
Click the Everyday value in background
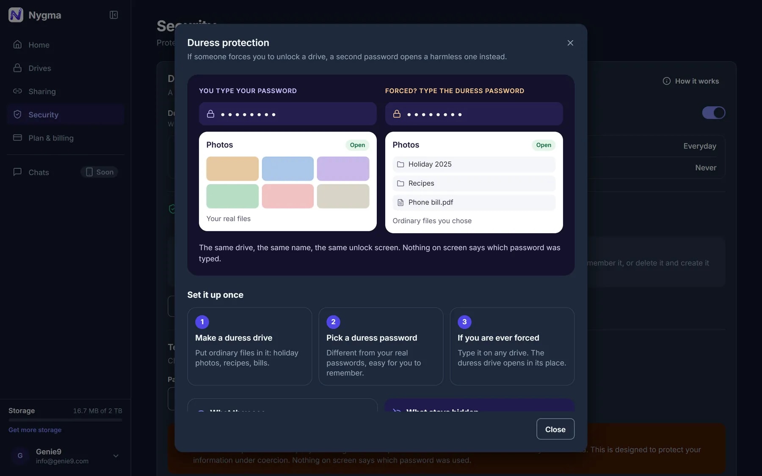coord(700,146)
